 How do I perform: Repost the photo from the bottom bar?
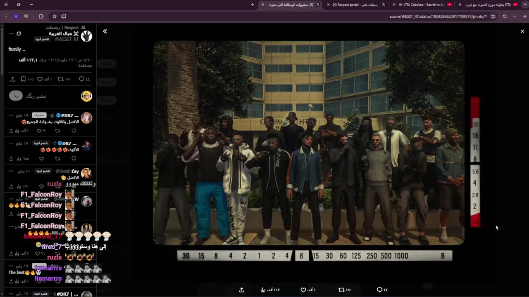point(345,290)
